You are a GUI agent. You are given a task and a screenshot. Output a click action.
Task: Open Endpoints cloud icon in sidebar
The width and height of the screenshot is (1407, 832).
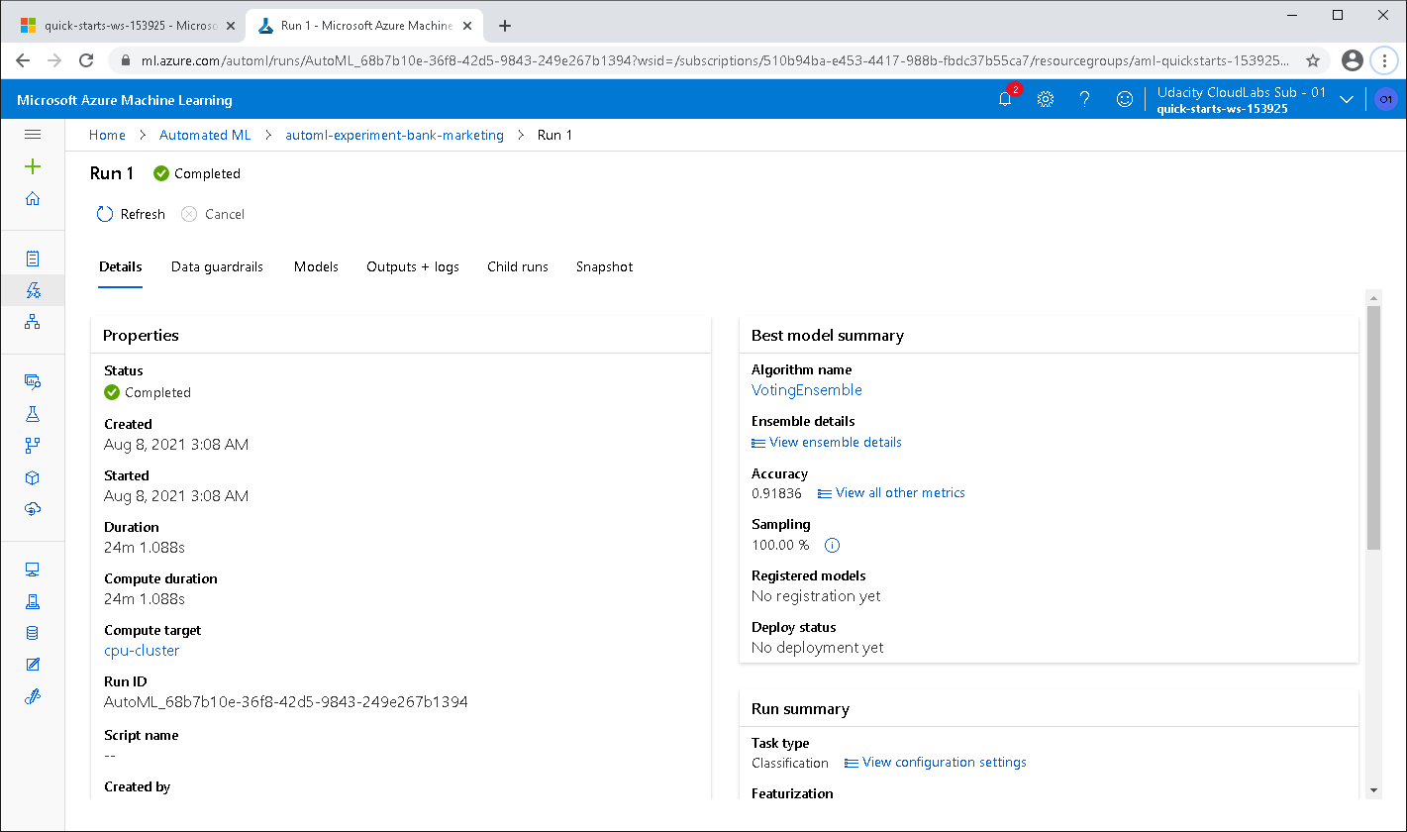33,508
